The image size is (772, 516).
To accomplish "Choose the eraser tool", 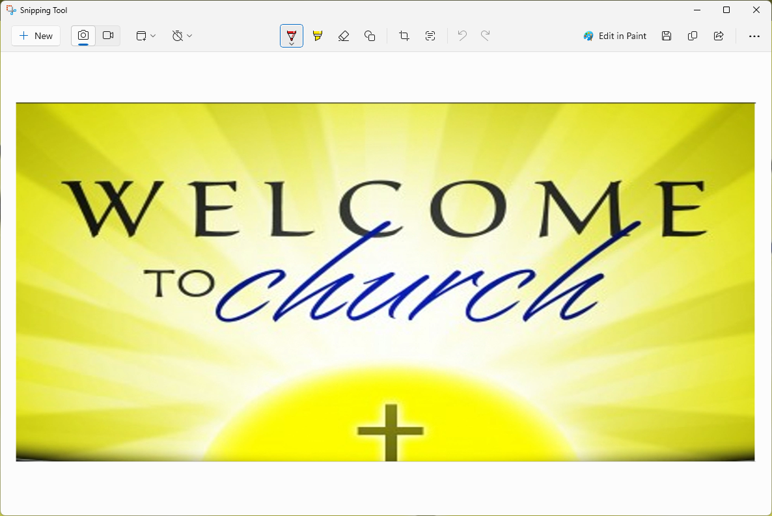I will (344, 36).
